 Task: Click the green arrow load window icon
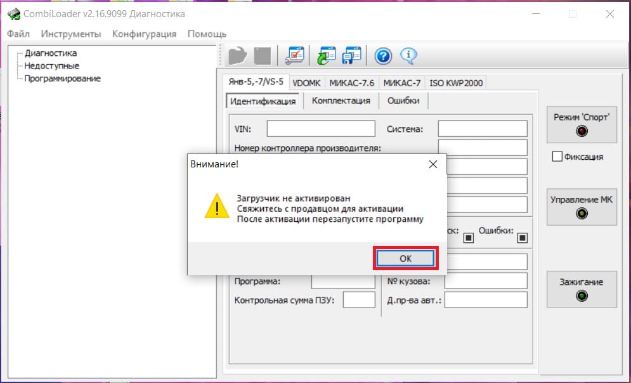[x=327, y=56]
